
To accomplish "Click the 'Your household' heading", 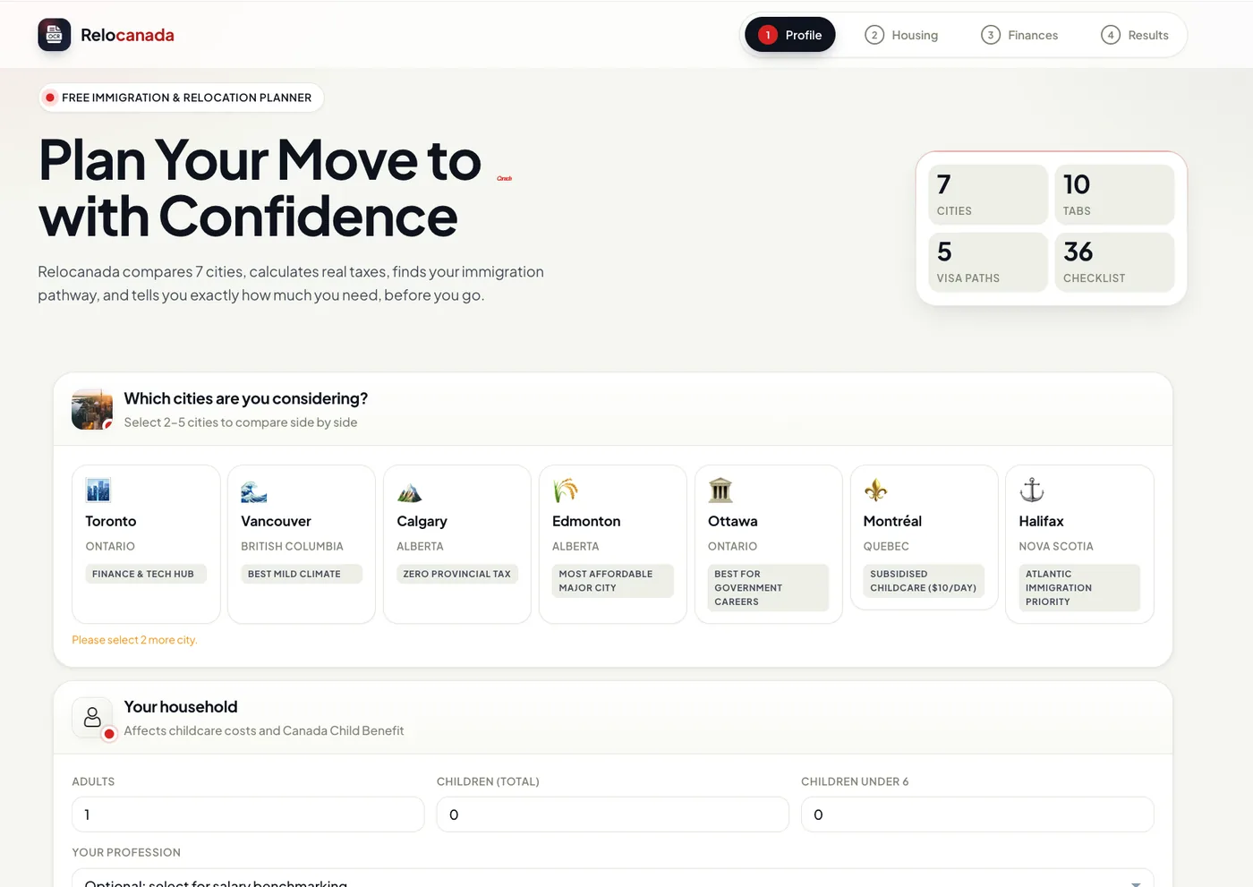I will click(x=181, y=707).
